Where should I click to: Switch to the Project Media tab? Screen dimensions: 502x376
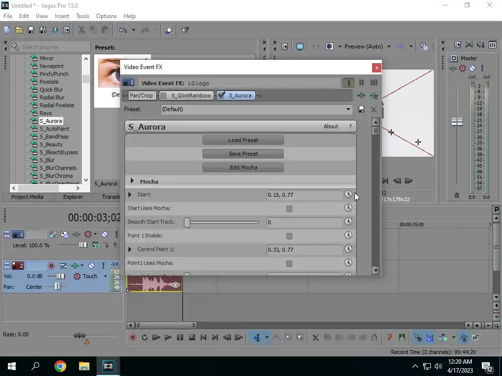tap(27, 197)
